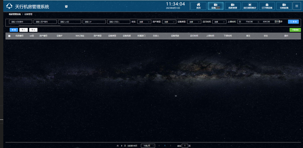Open the 机柜管理 cabinet management tab

click(233, 6)
